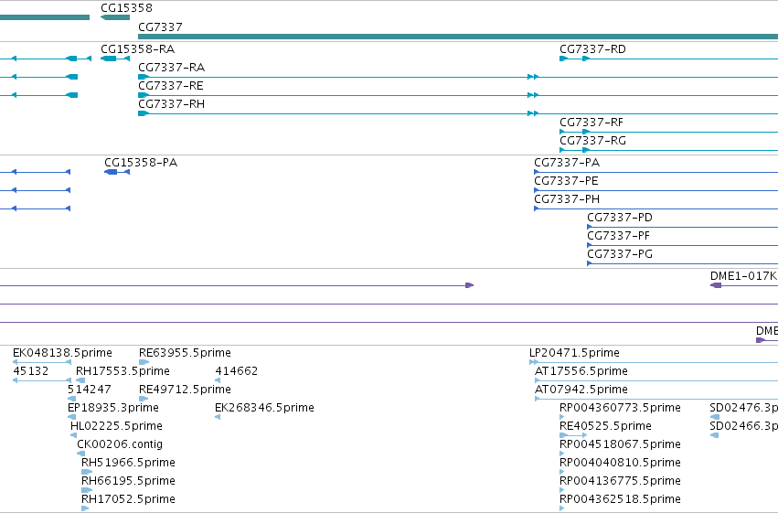Select the CG7337-PG protein label

coord(620,254)
